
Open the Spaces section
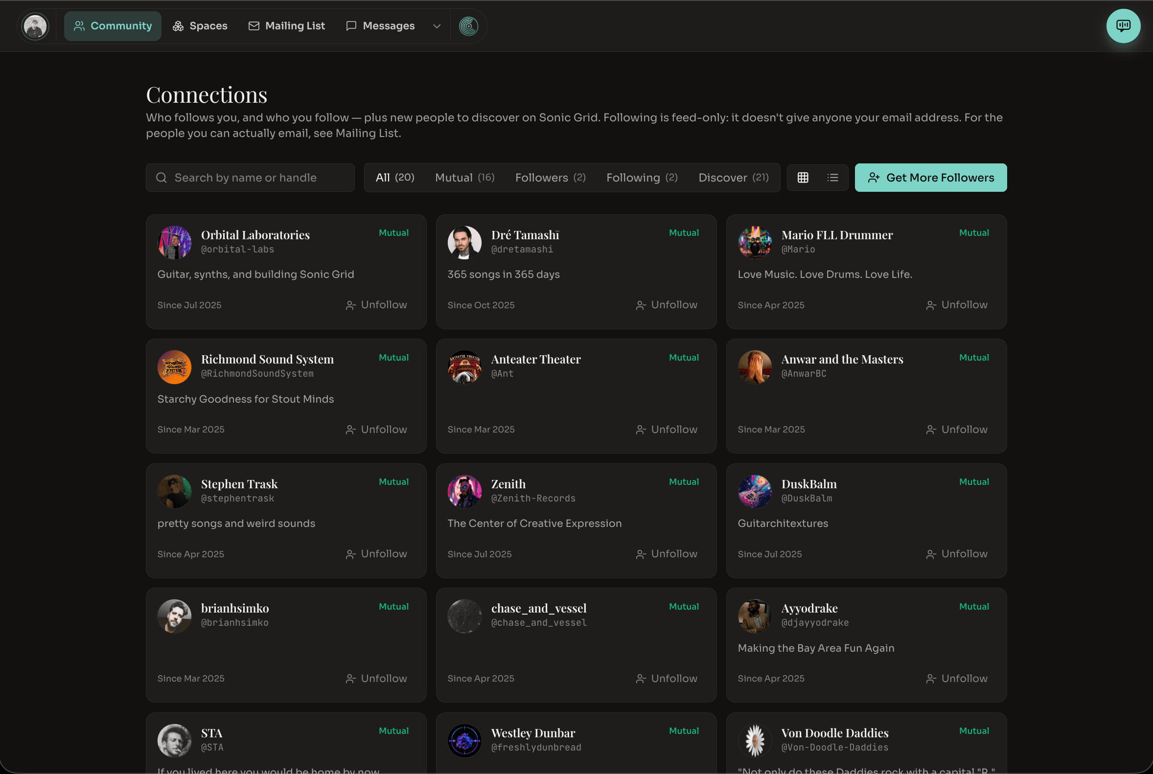(x=200, y=26)
